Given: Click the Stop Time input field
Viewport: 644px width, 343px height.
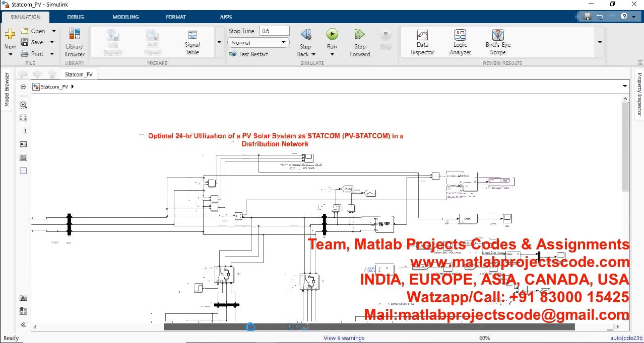Looking at the screenshot, I should point(274,31).
